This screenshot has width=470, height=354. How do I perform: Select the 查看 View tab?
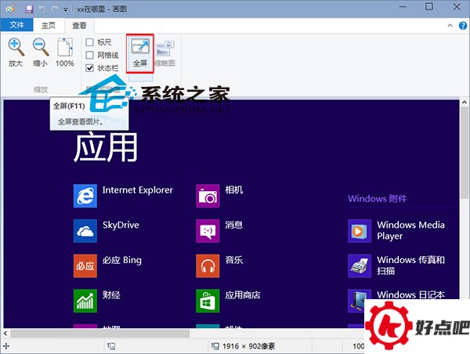tap(79, 26)
